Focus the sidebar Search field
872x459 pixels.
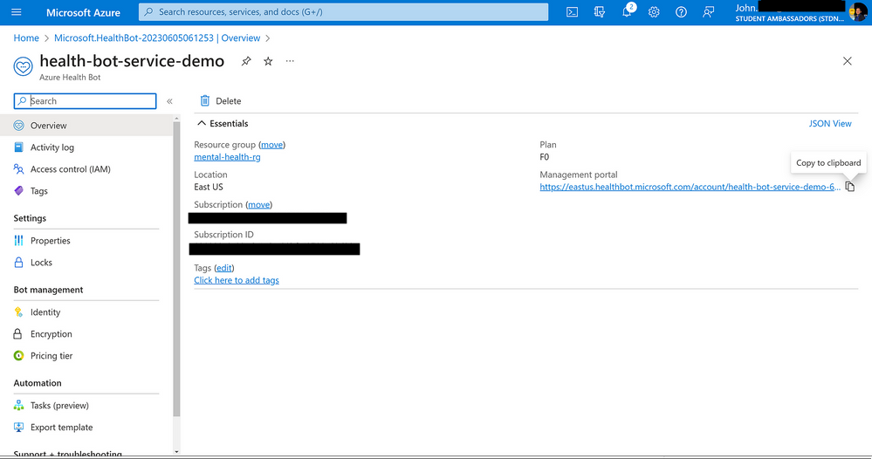[x=85, y=101]
